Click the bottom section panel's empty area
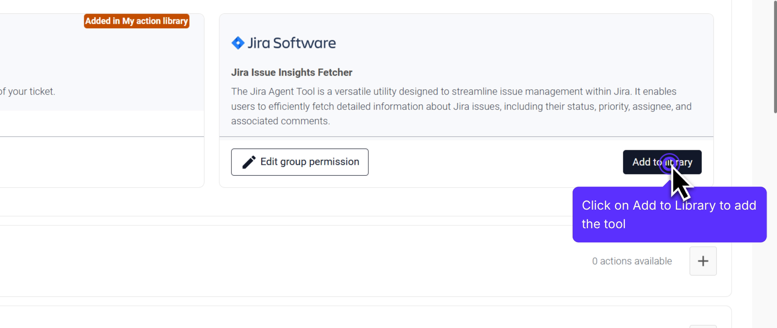The height and width of the screenshot is (328, 777). coord(324,318)
